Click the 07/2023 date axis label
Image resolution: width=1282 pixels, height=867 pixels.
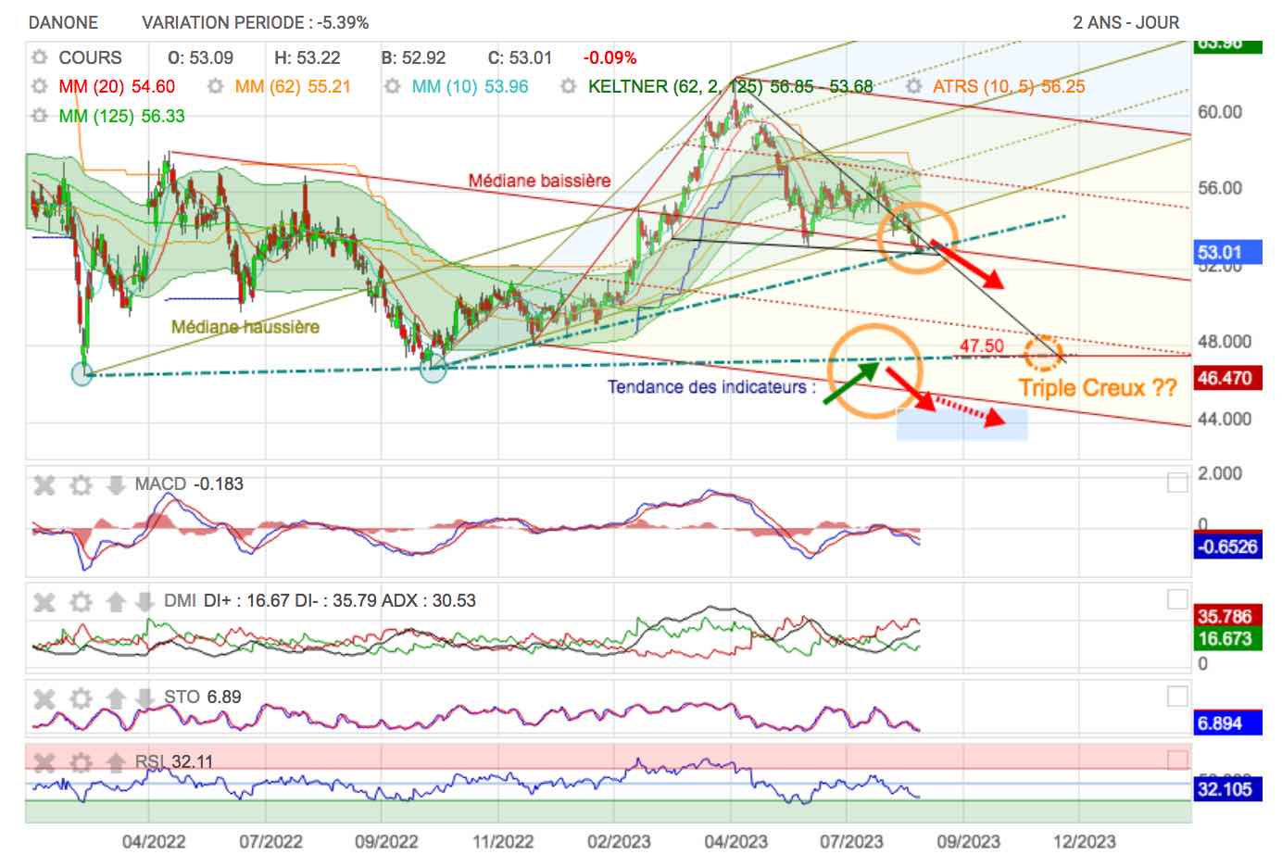[x=851, y=841]
